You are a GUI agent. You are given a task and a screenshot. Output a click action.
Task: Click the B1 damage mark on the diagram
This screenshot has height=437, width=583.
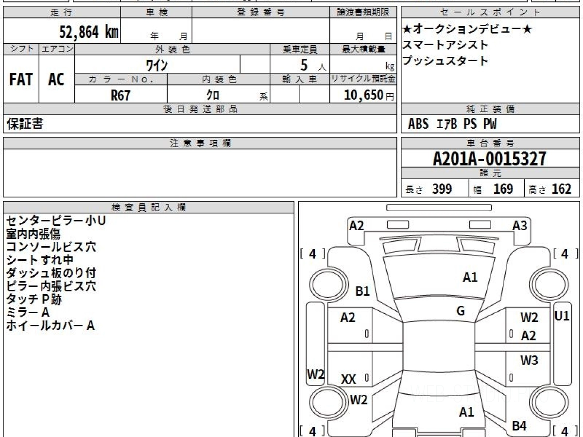tap(362, 291)
